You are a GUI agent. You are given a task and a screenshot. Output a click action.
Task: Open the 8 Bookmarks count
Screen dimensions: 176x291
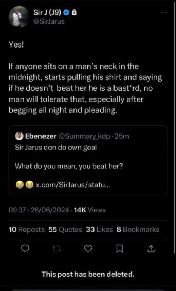point(138,229)
